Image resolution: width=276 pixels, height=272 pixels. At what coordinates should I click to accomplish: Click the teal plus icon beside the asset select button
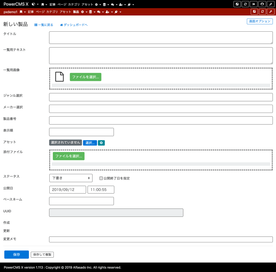point(101,143)
